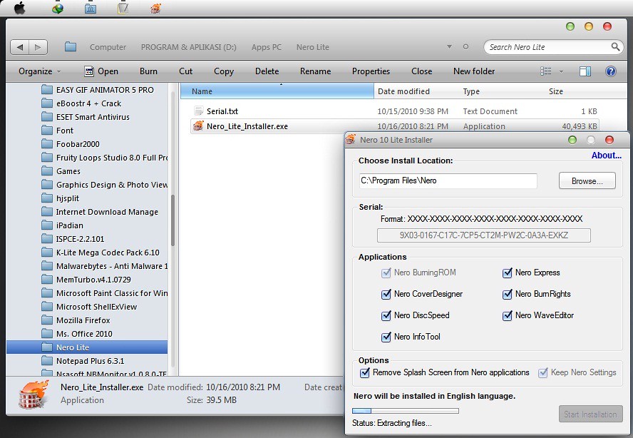The height and width of the screenshot is (438, 633).
Task: Go back with the left arrow button
Action: 19,47
